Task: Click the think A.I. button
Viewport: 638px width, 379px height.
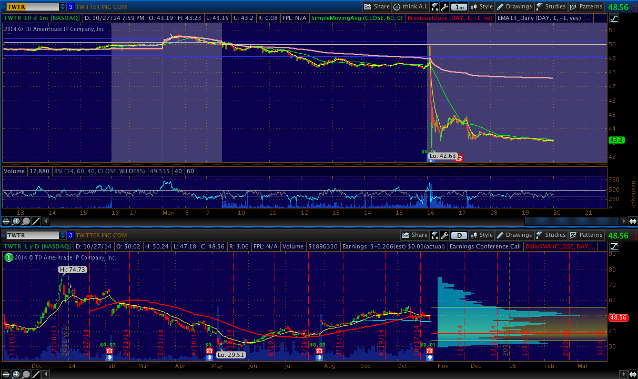Action: tap(411, 7)
